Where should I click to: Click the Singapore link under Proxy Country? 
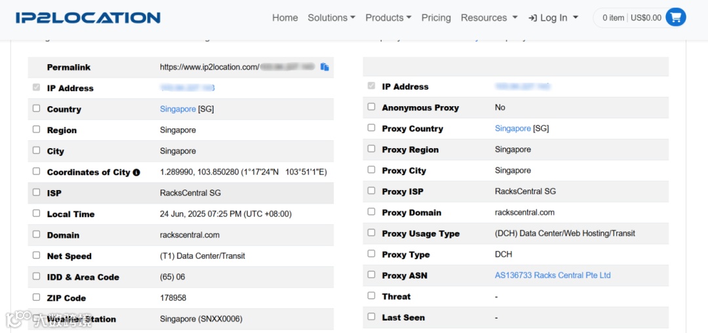(513, 128)
